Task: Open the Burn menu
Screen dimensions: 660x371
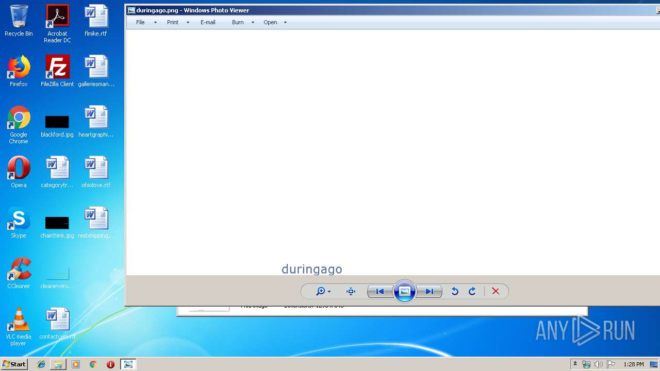Action: tap(238, 22)
